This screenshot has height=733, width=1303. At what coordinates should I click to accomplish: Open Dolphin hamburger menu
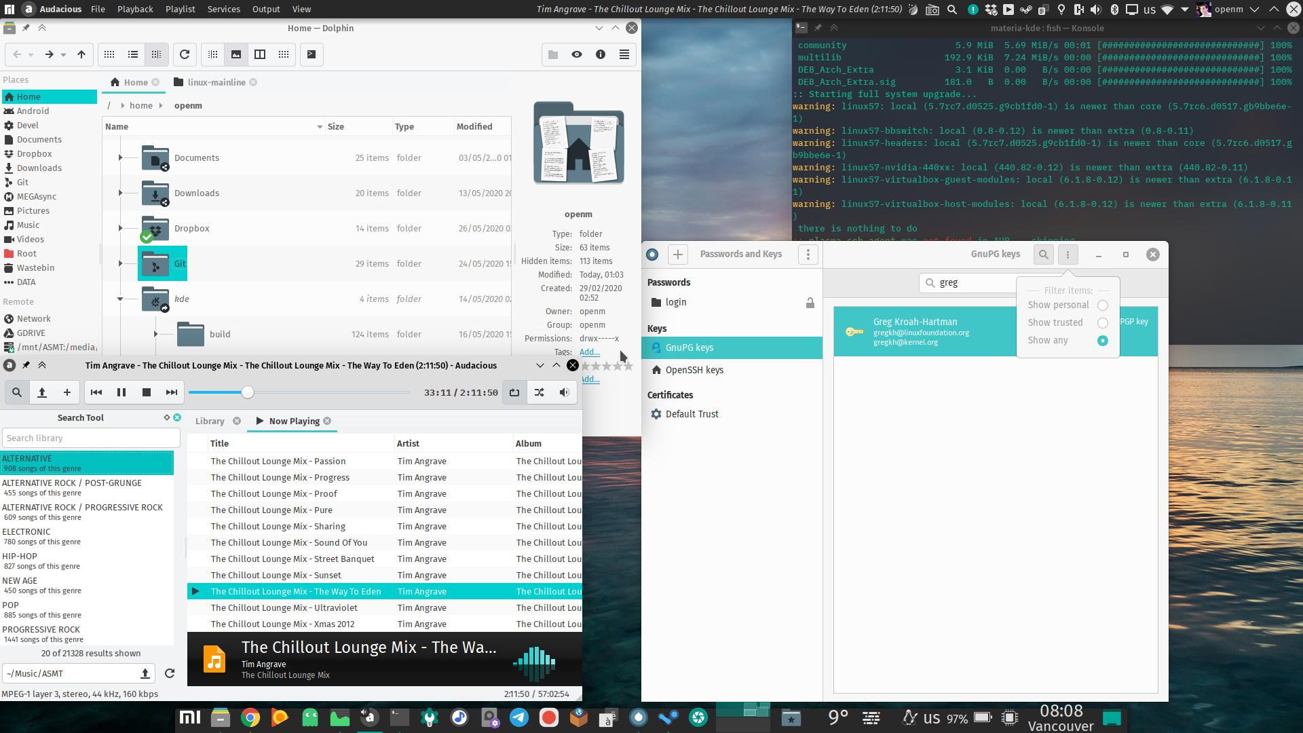pos(624,54)
